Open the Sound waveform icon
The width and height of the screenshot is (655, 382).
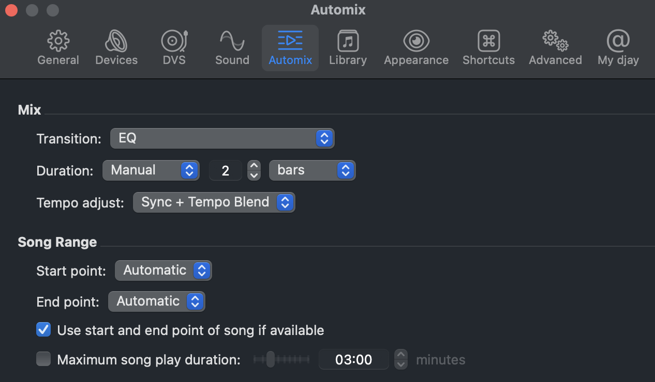pos(232,41)
